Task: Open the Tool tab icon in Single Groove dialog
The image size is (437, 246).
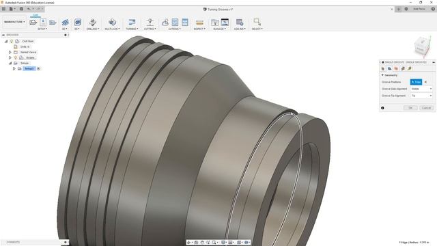Action: click(x=383, y=68)
